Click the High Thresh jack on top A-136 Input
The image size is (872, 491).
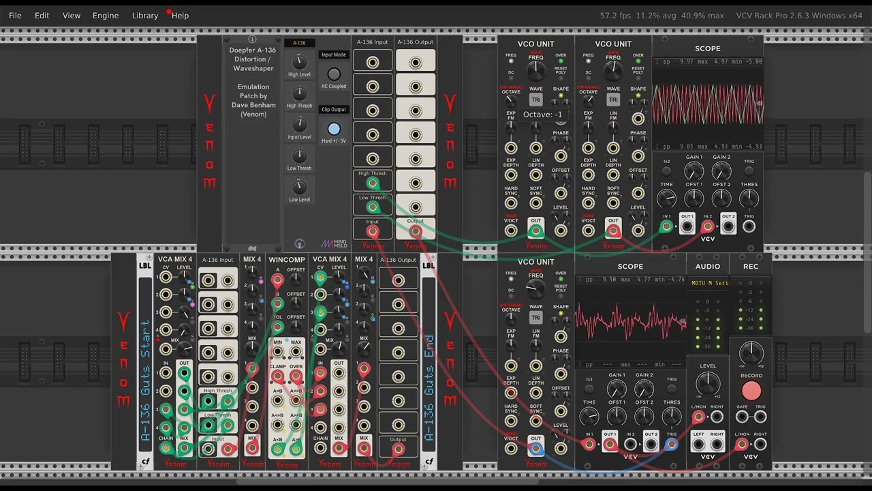(x=373, y=183)
